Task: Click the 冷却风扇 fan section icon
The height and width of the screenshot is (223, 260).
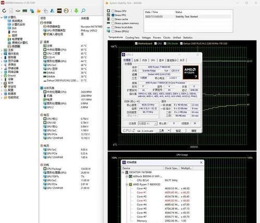Action: [x=42, y=88]
